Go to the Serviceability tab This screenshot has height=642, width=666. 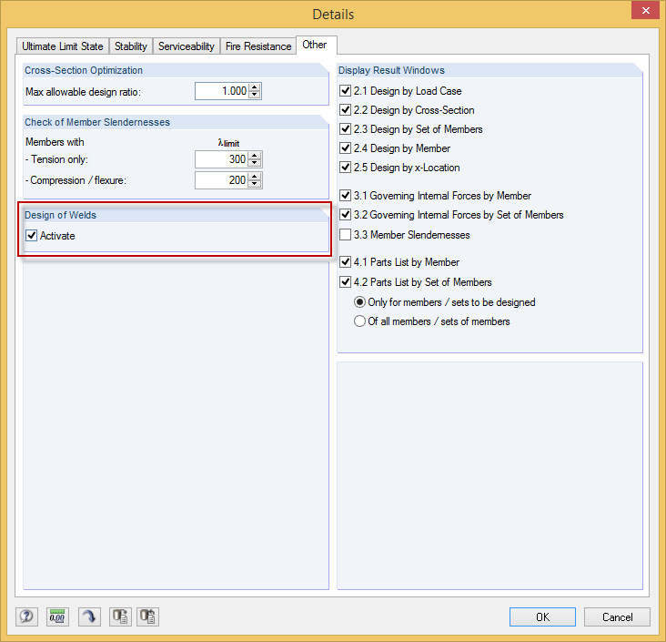pos(186,46)
